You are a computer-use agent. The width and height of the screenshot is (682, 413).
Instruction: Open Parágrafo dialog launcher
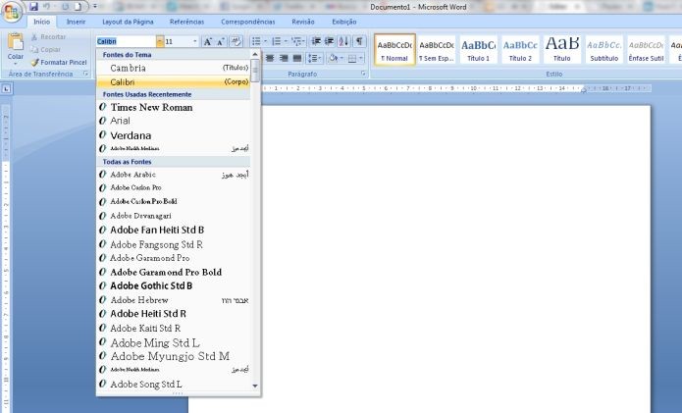(363, 74)
